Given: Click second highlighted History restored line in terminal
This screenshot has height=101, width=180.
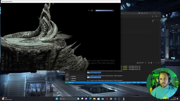Looking at the screenshot, I should coord(94,77).
